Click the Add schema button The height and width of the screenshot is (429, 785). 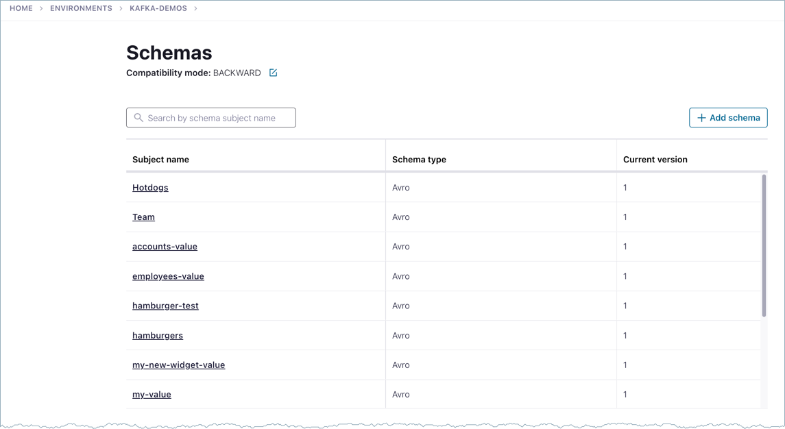coord(728,117)
